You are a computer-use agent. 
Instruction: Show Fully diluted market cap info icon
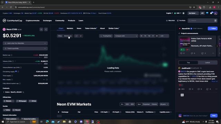(20, 83)
